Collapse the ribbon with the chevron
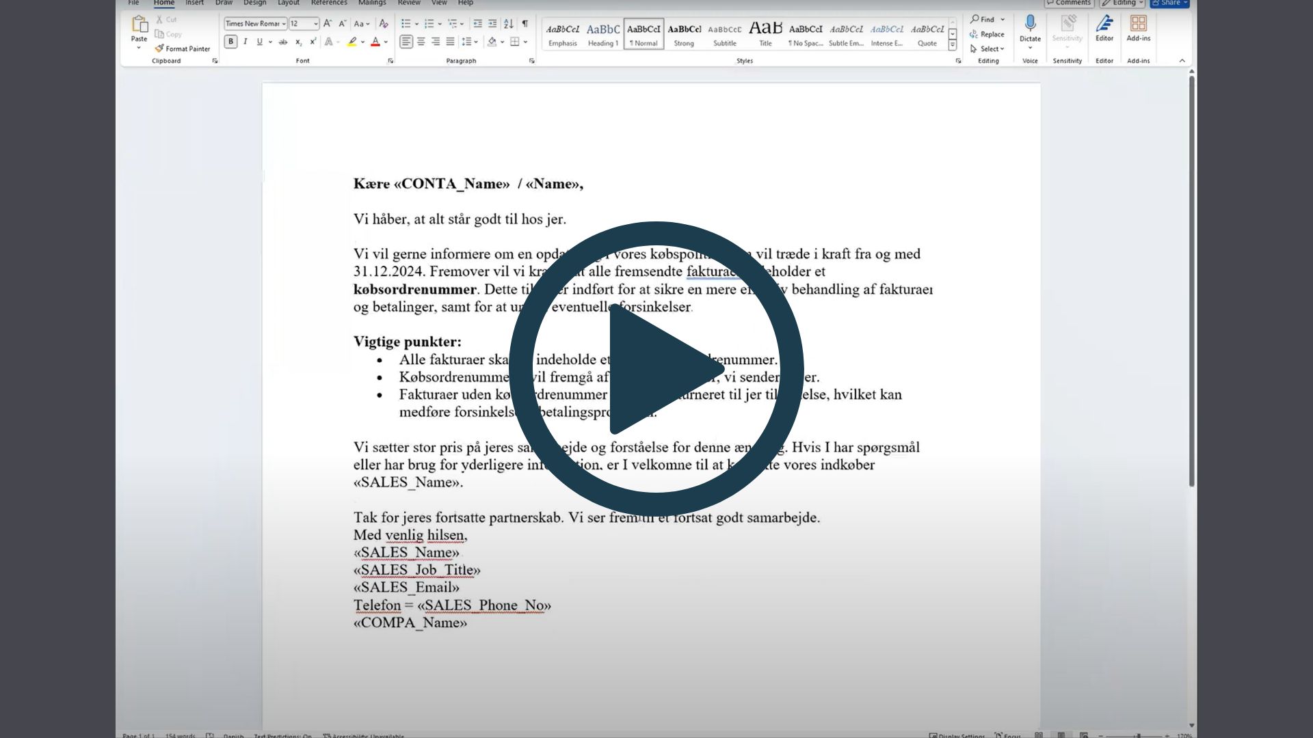Image resolution: width=1313 pixels, height=738 pixels. [1182, 61]
